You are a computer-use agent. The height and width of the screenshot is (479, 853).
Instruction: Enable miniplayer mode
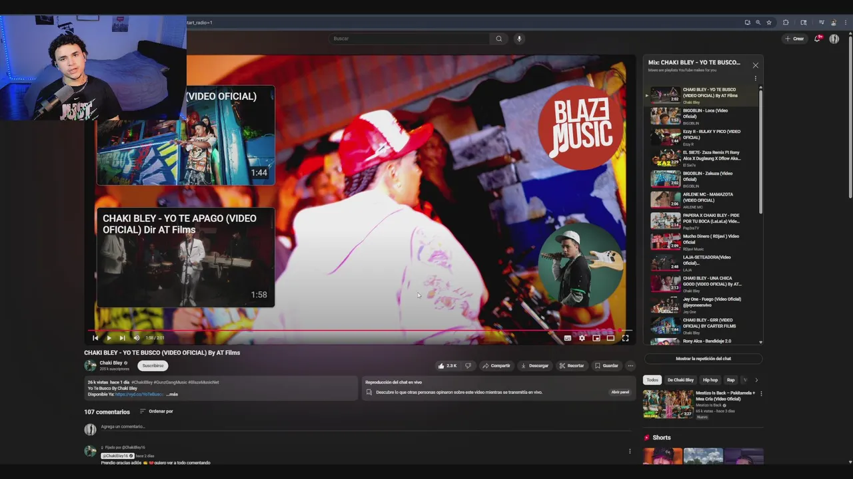[x=596, y=338]
